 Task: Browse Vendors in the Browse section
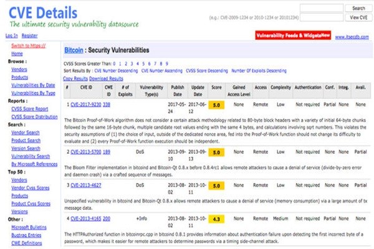[19, 69]
